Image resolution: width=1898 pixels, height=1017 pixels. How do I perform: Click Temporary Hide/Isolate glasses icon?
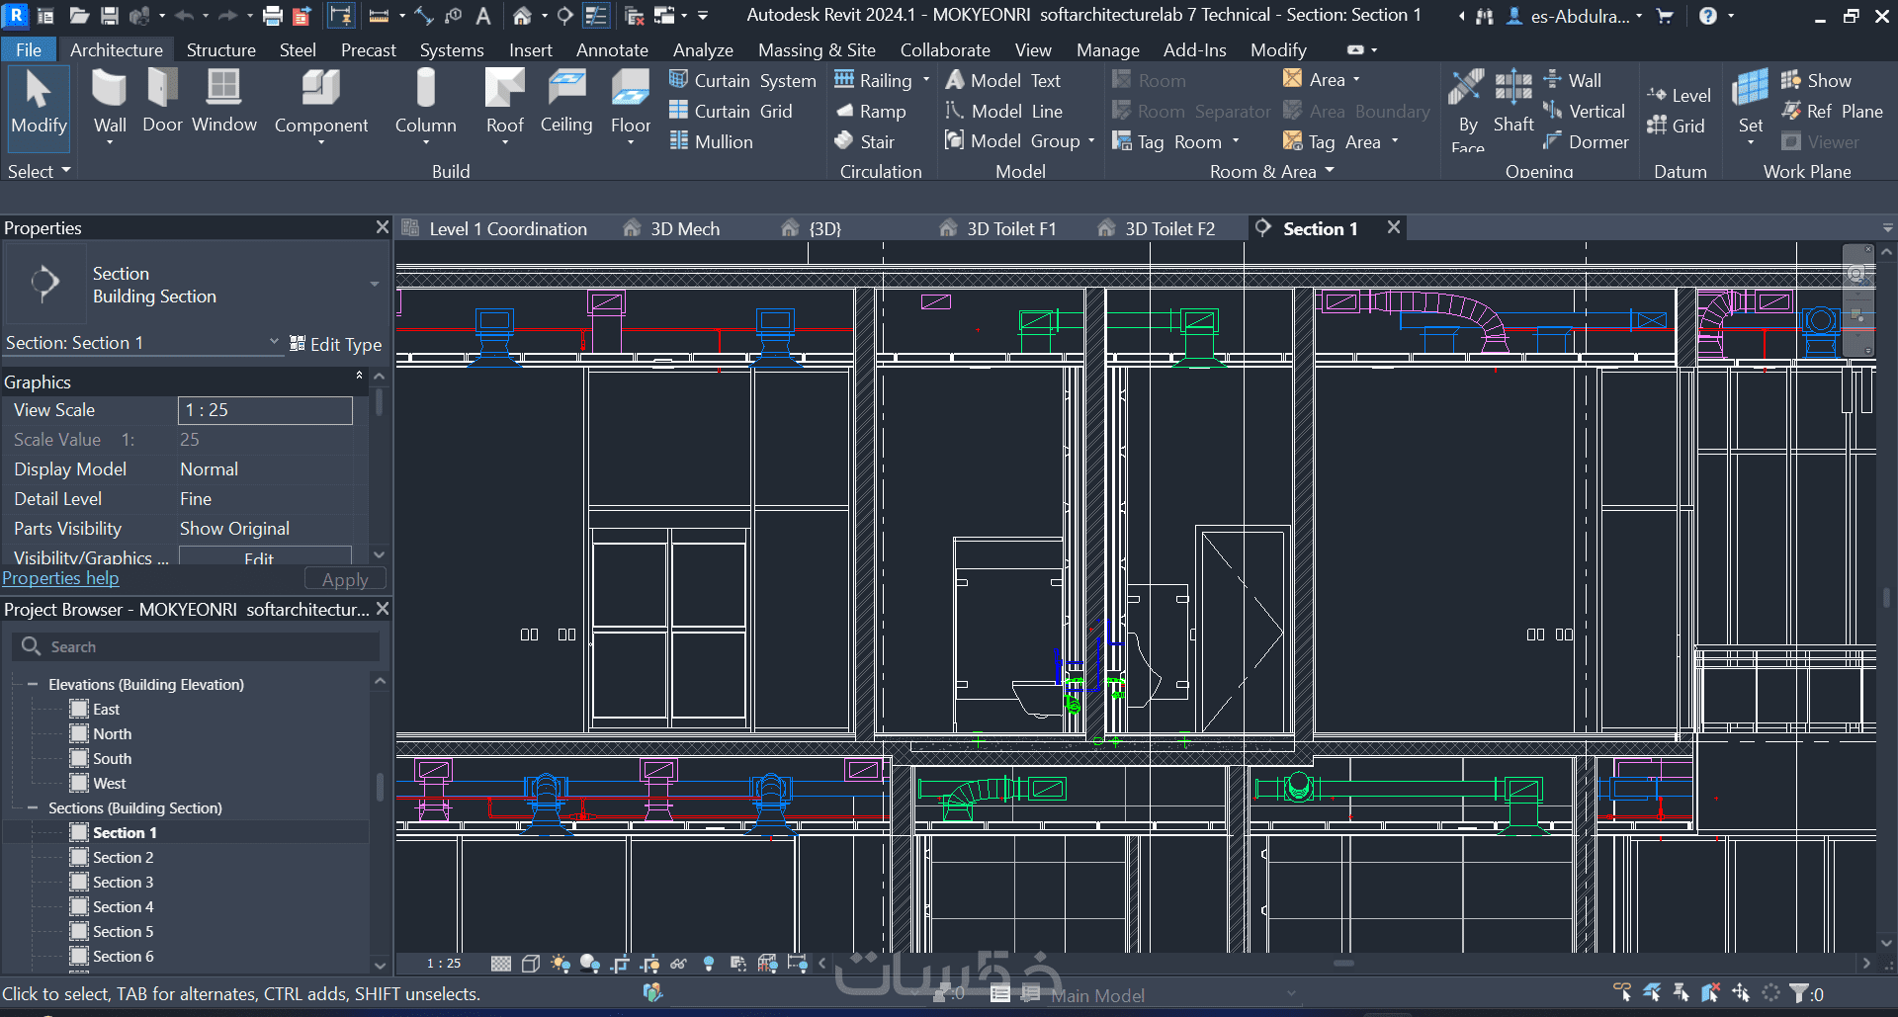pyautogui.click(x=678, y=964)
